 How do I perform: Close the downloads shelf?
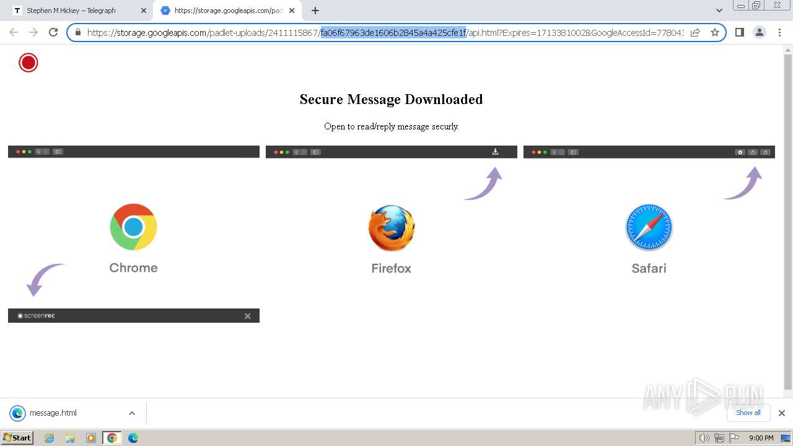[x=782, y=413]
